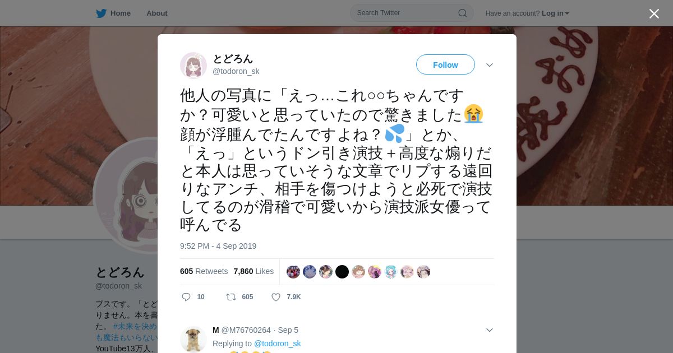
Task: Click the retweet arrows icon
Action: pyautogui.click(x=231, y=297)
